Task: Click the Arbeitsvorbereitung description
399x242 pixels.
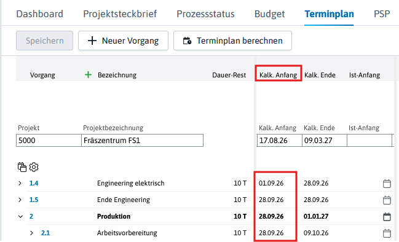Action: point(127,233)
